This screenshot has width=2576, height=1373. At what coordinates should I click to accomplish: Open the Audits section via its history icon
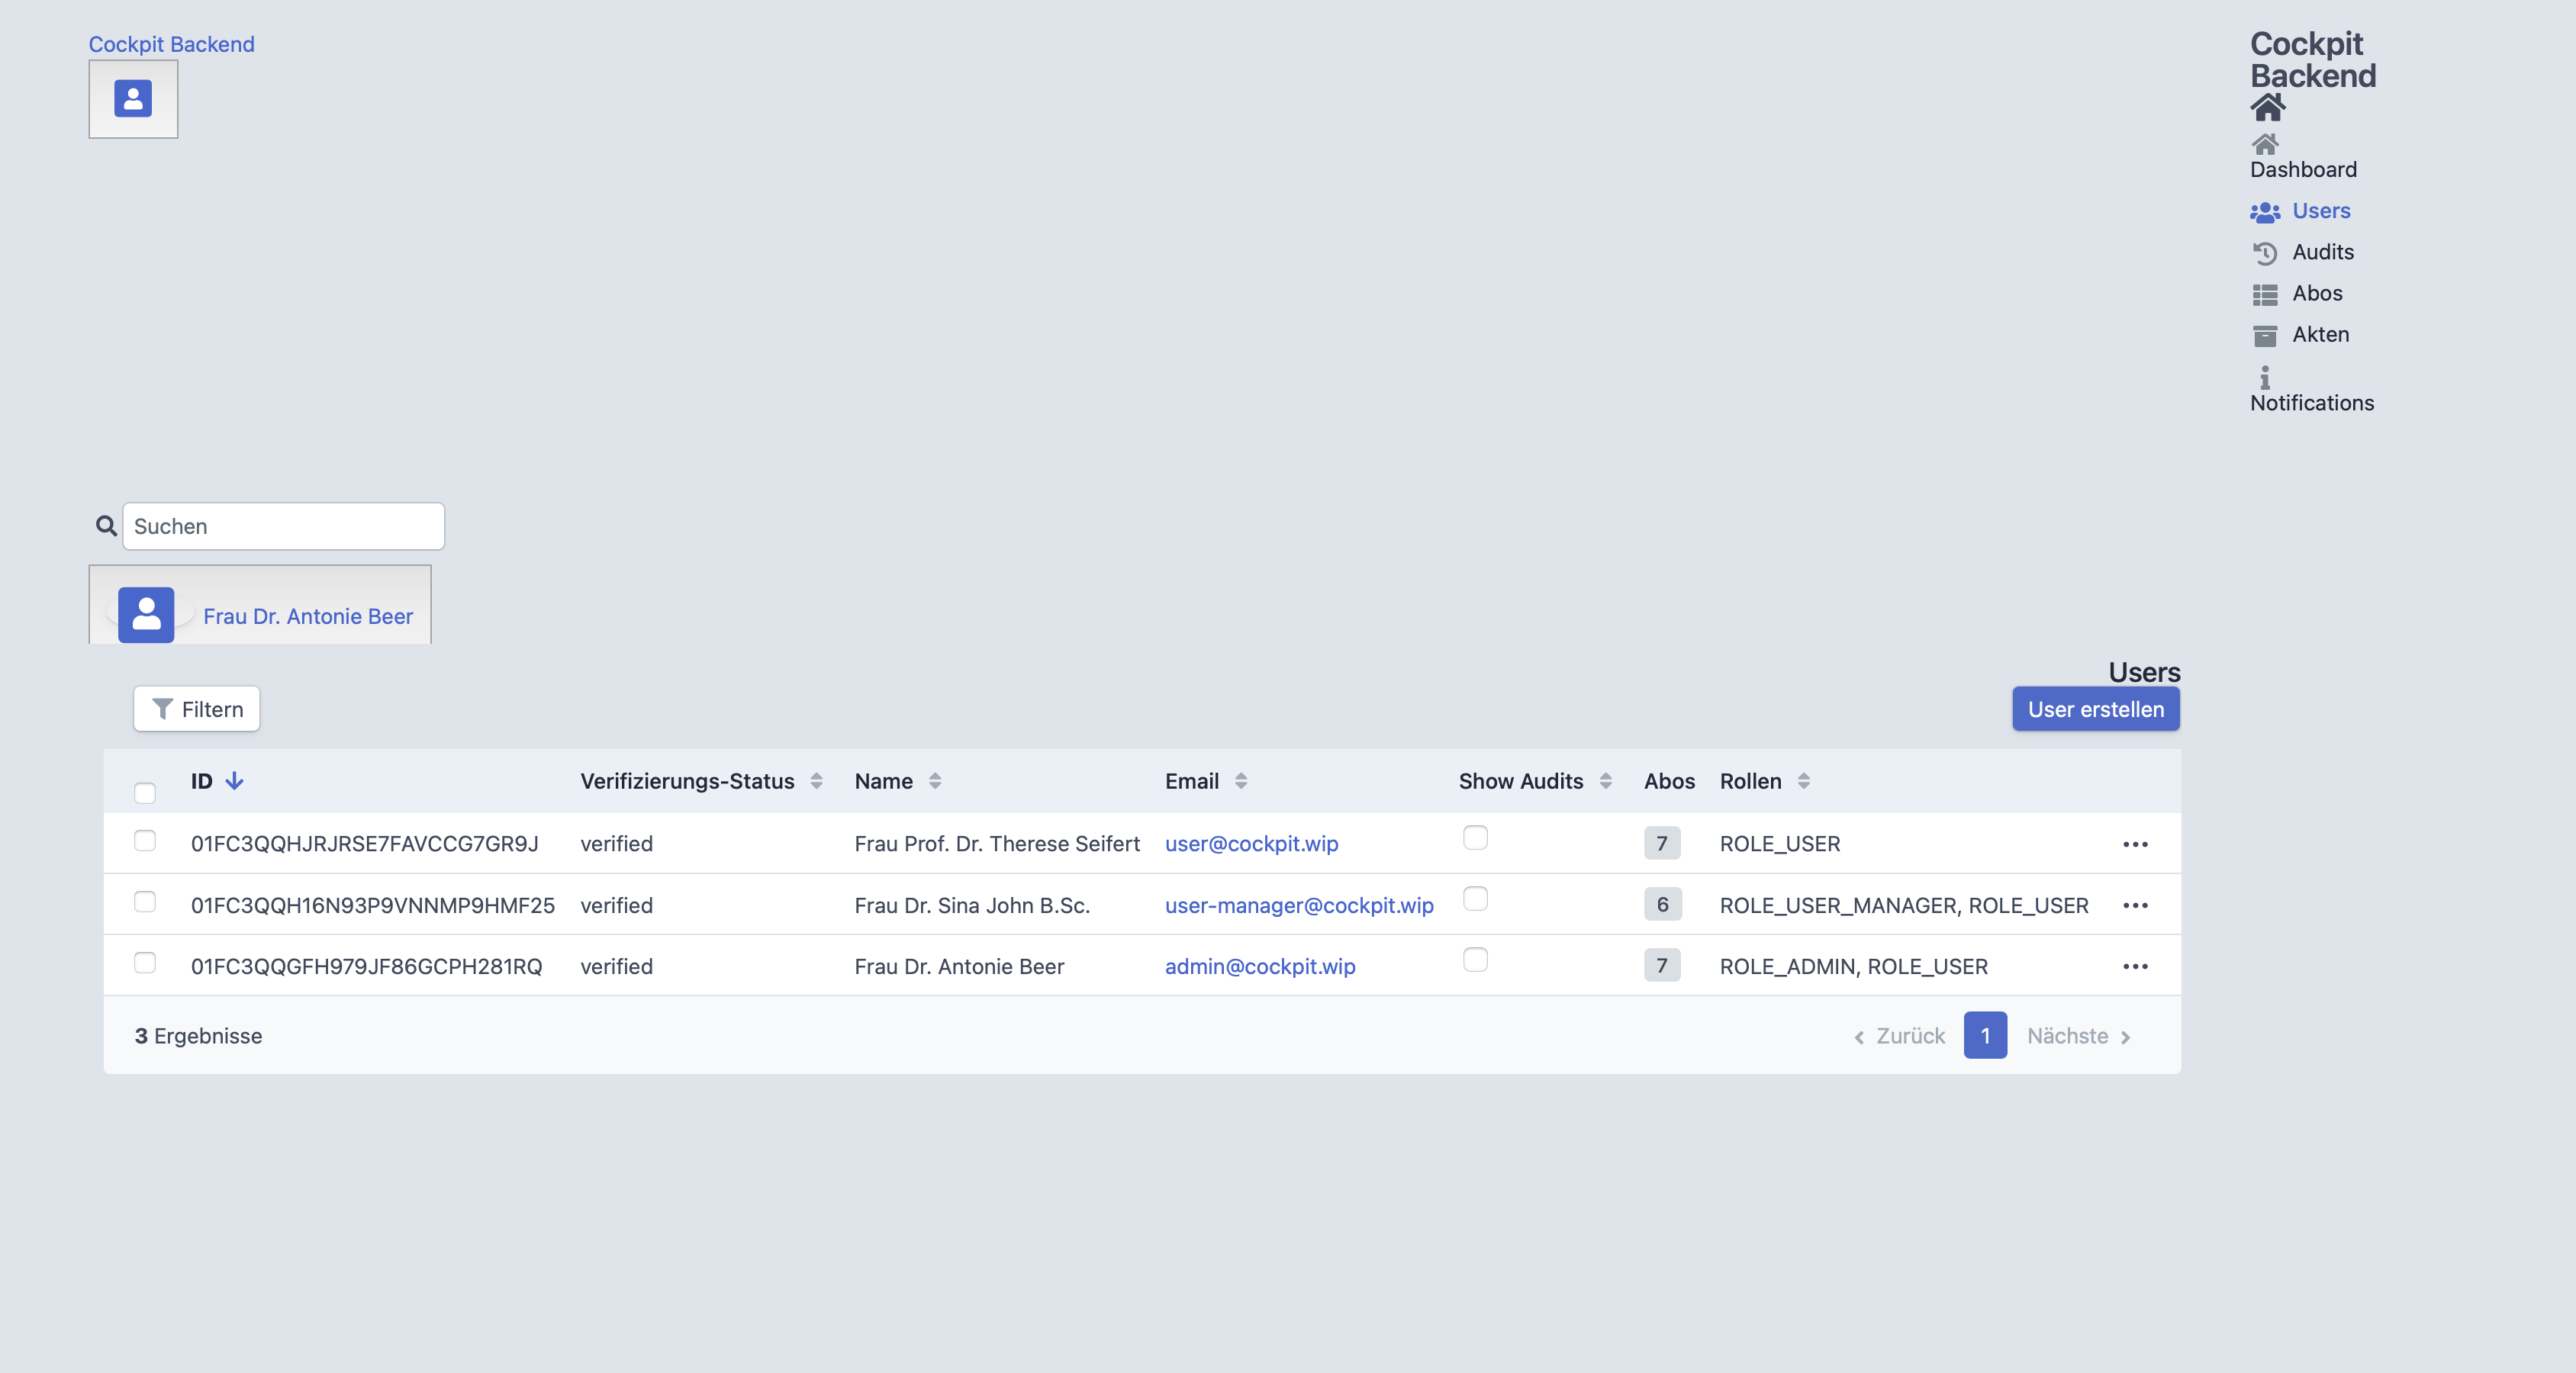click(2265, 253)
